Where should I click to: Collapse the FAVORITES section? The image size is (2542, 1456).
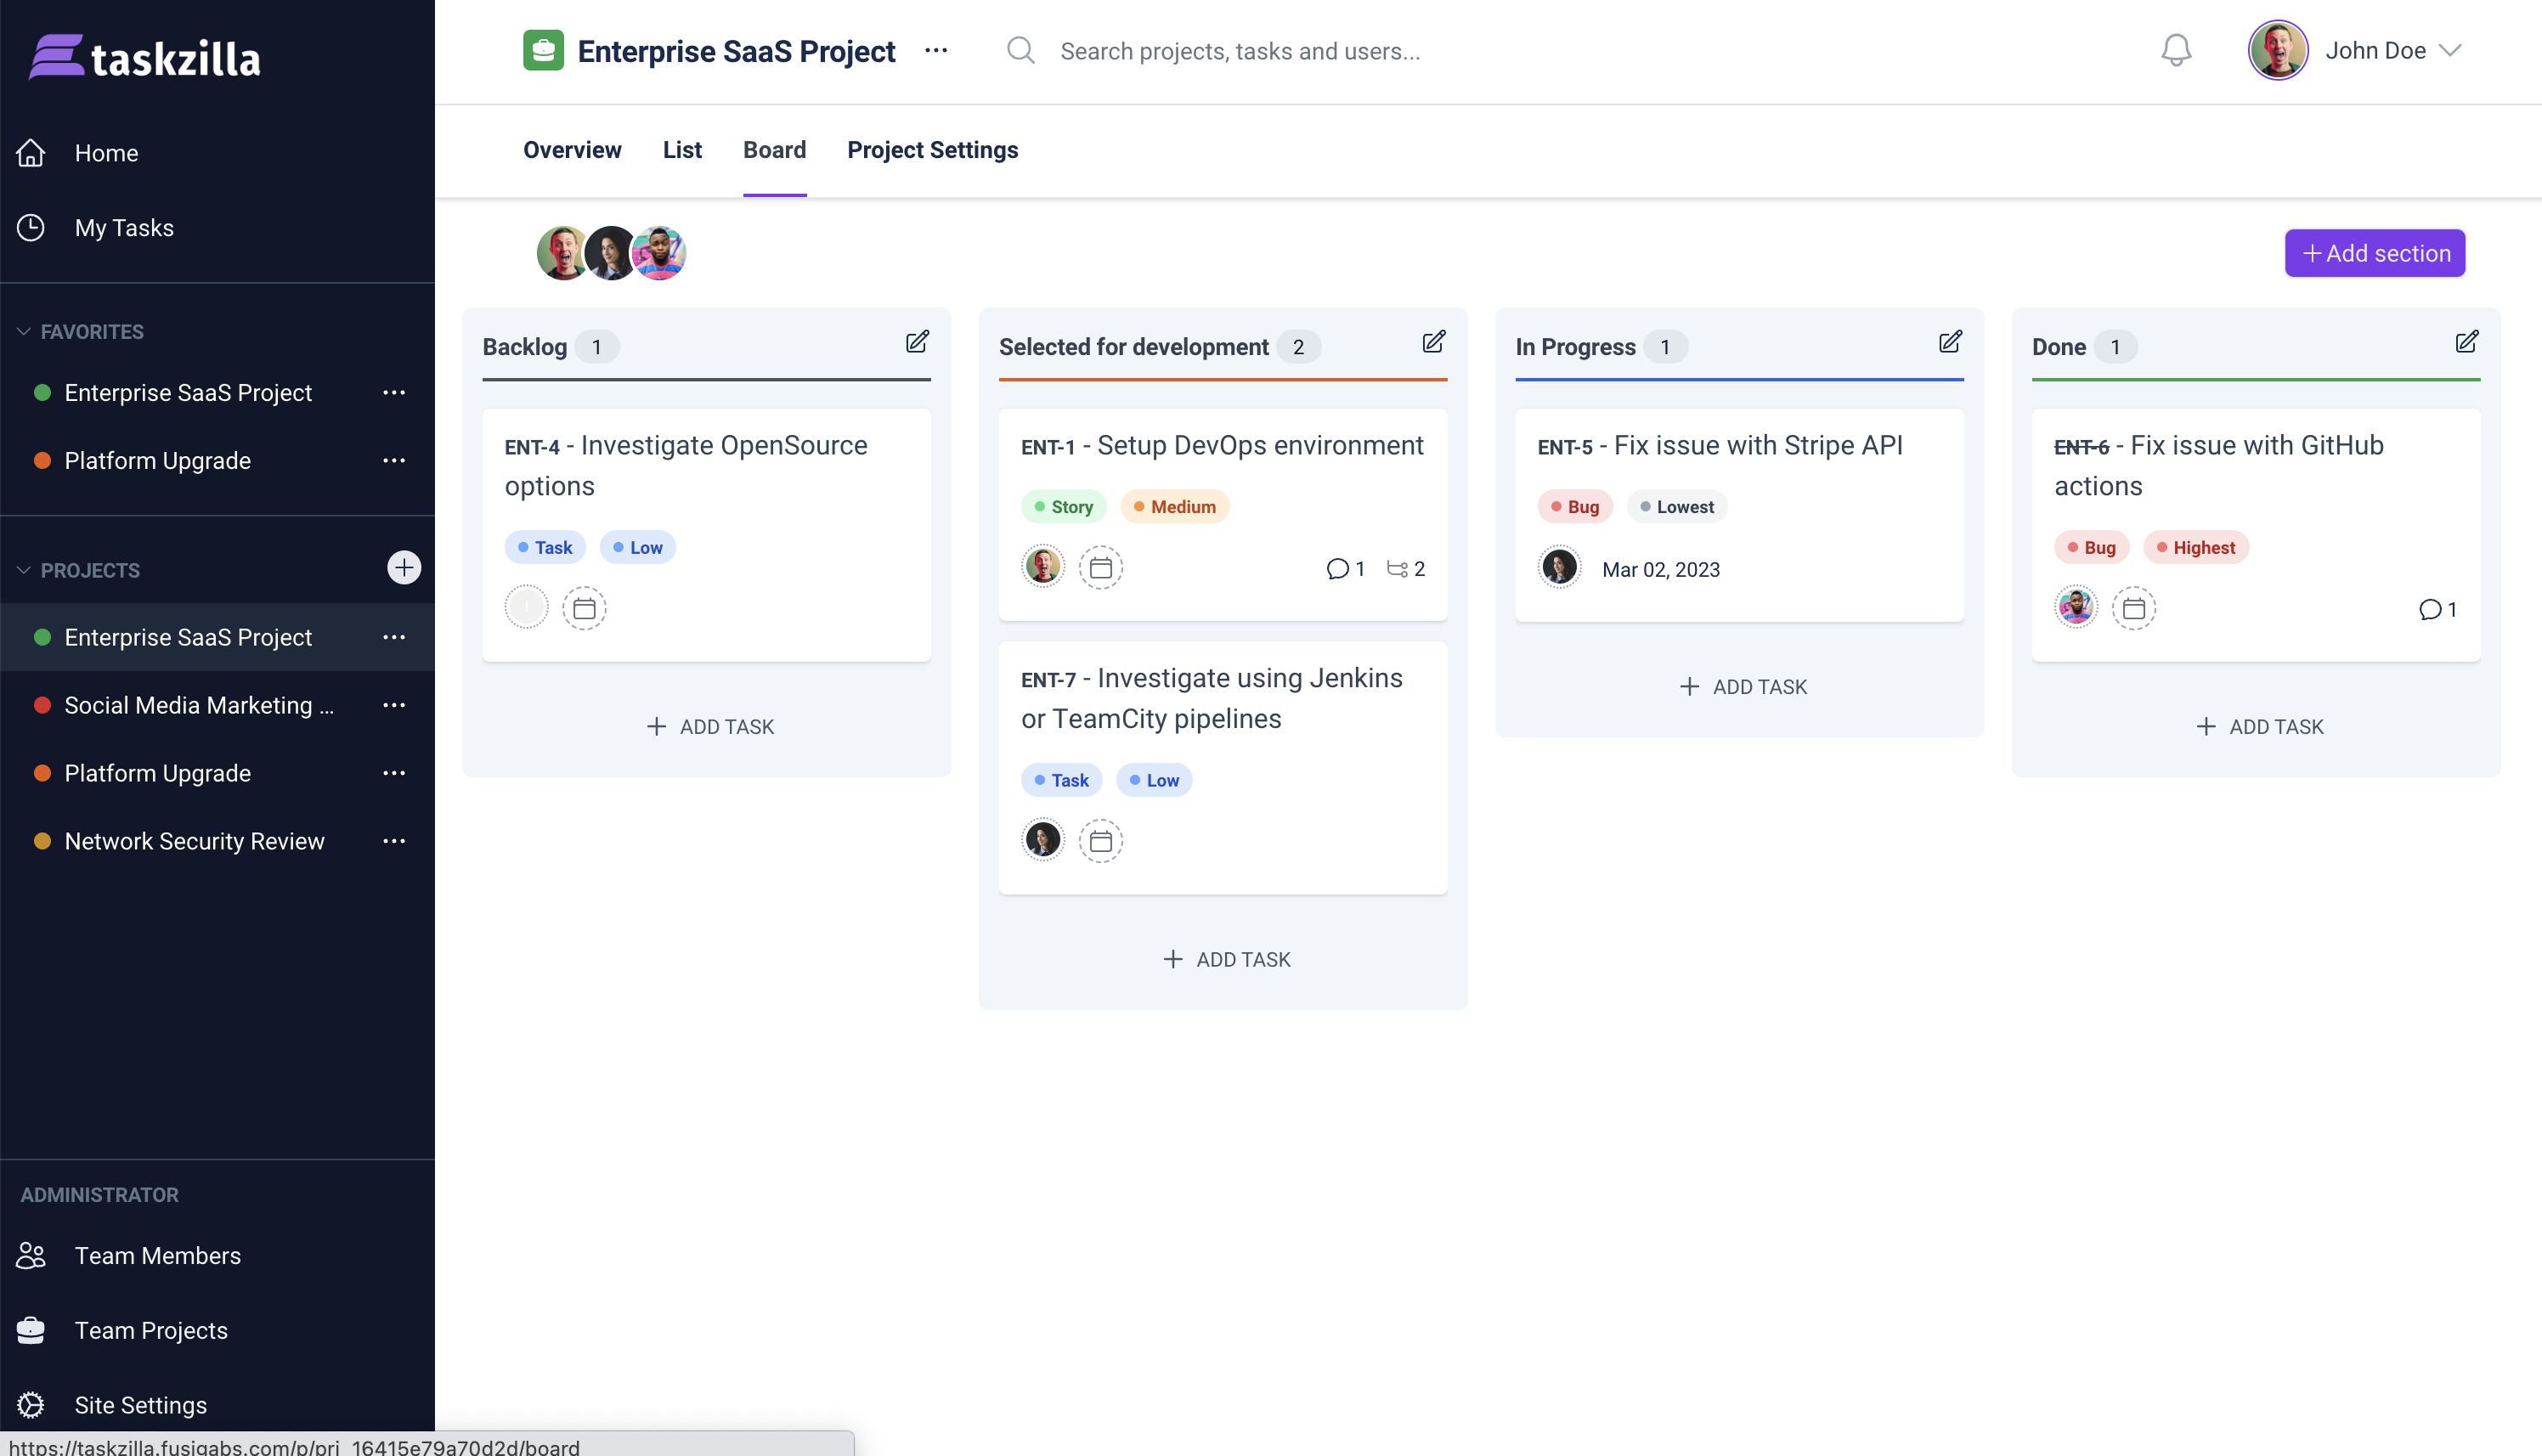(24, 331)
